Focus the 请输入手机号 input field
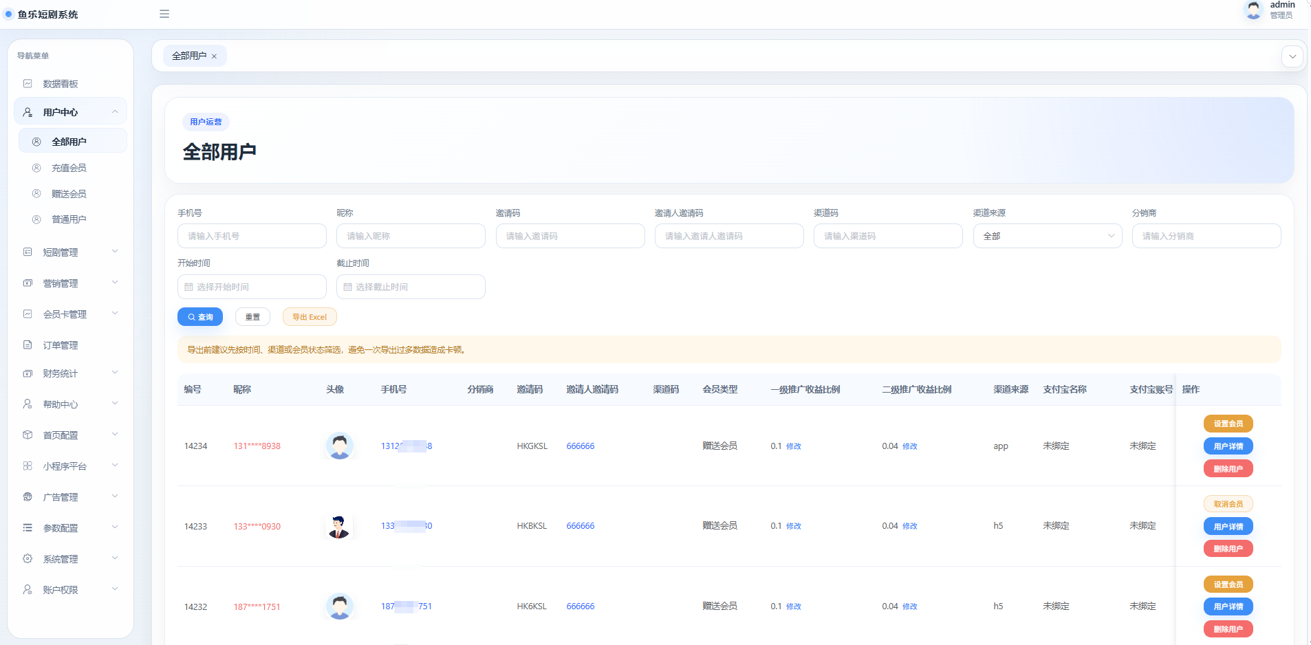 tap(252, 236)
